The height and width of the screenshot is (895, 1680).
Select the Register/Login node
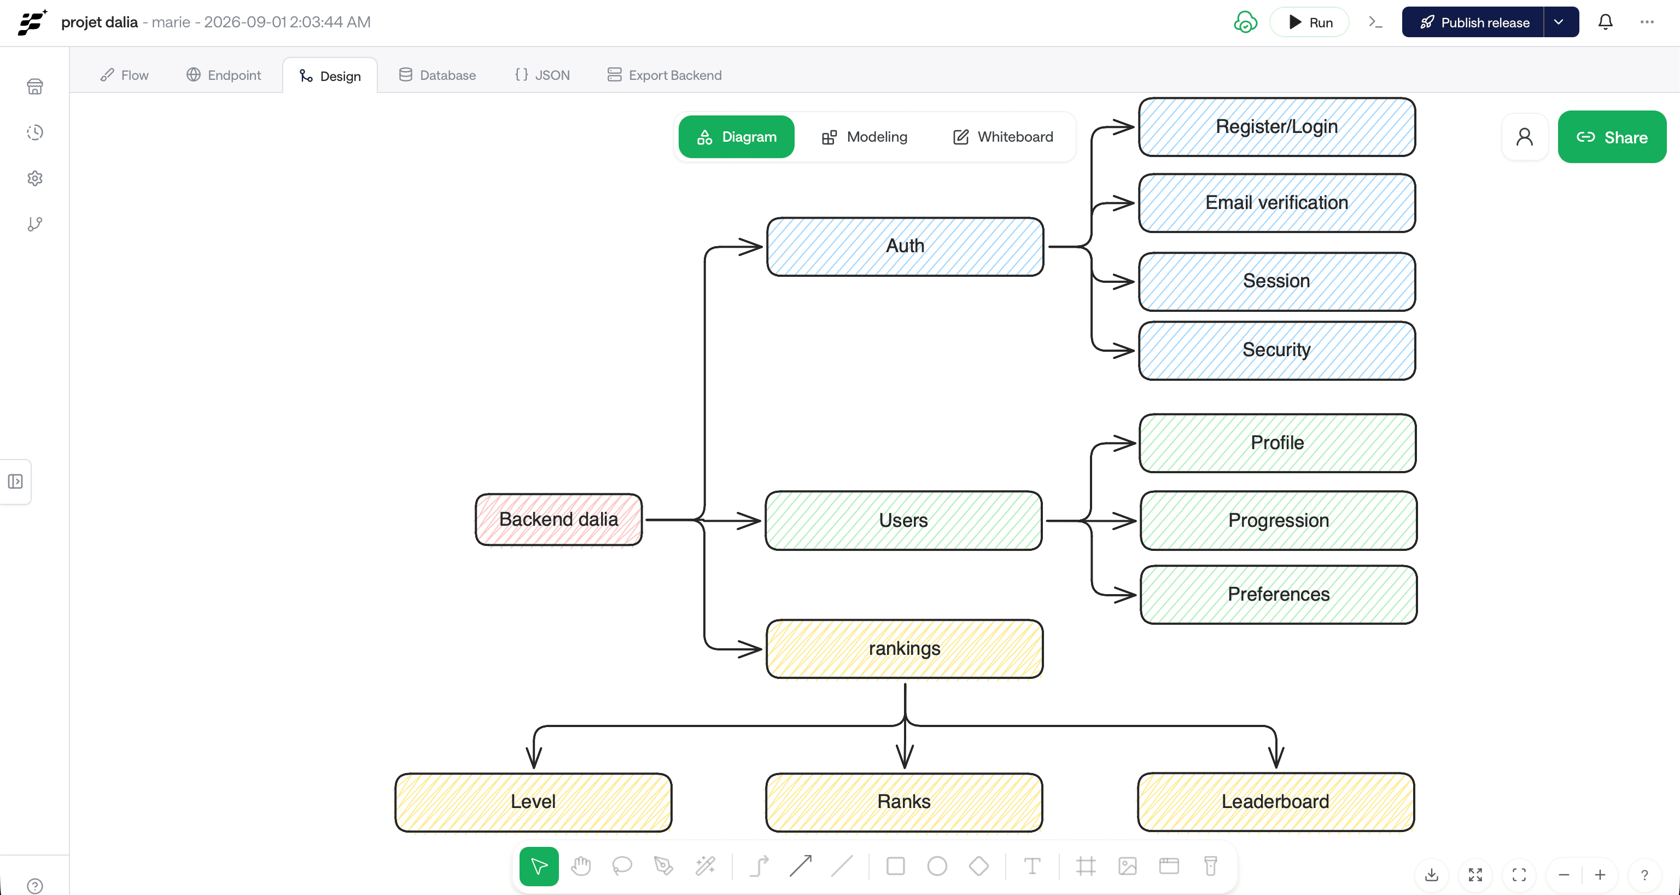1277,126
